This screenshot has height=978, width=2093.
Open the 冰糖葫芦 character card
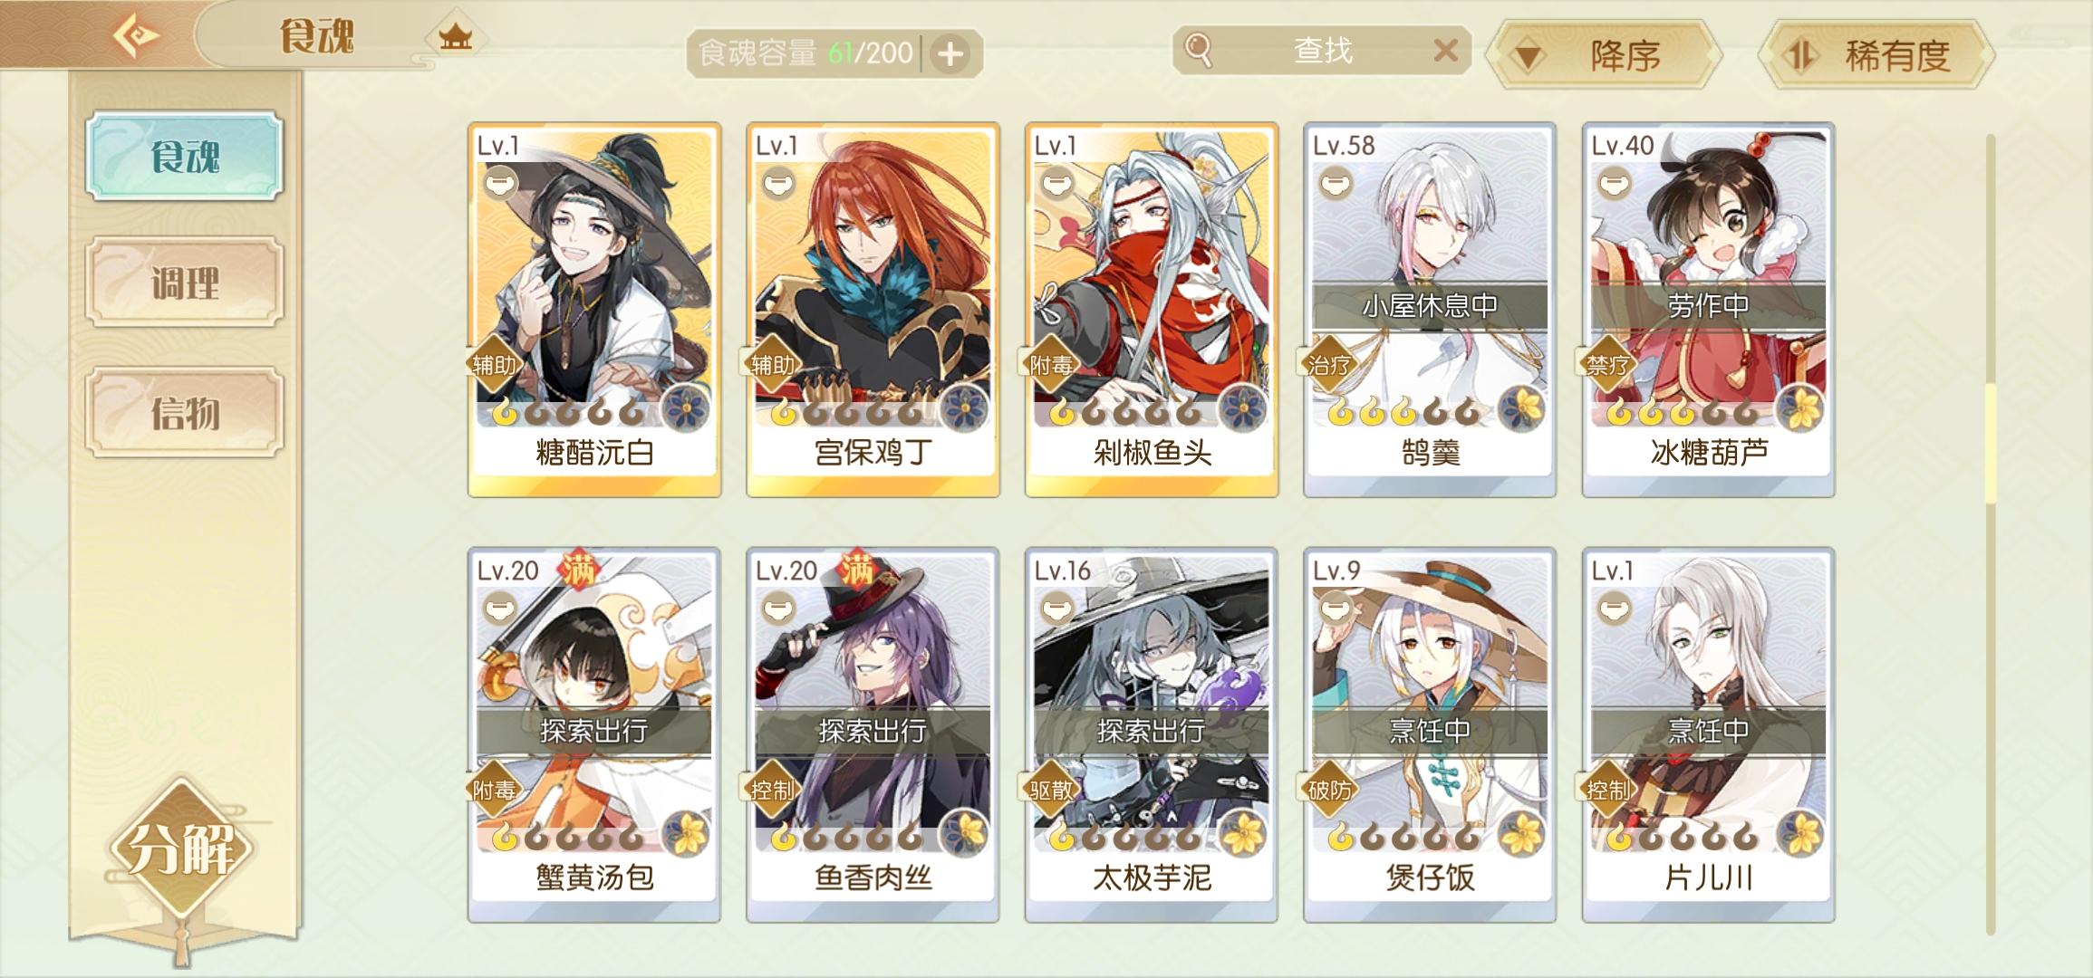pos(1709,310)
